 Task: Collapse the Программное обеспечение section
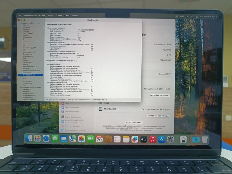(x=19, y=87)
